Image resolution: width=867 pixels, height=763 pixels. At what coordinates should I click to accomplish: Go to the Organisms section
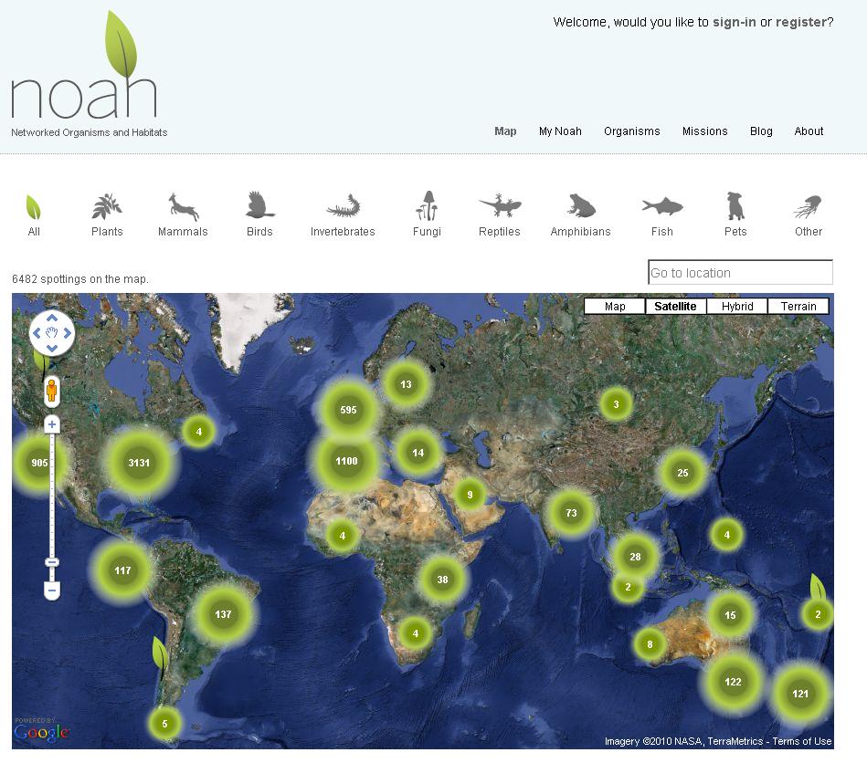[632, 131]
